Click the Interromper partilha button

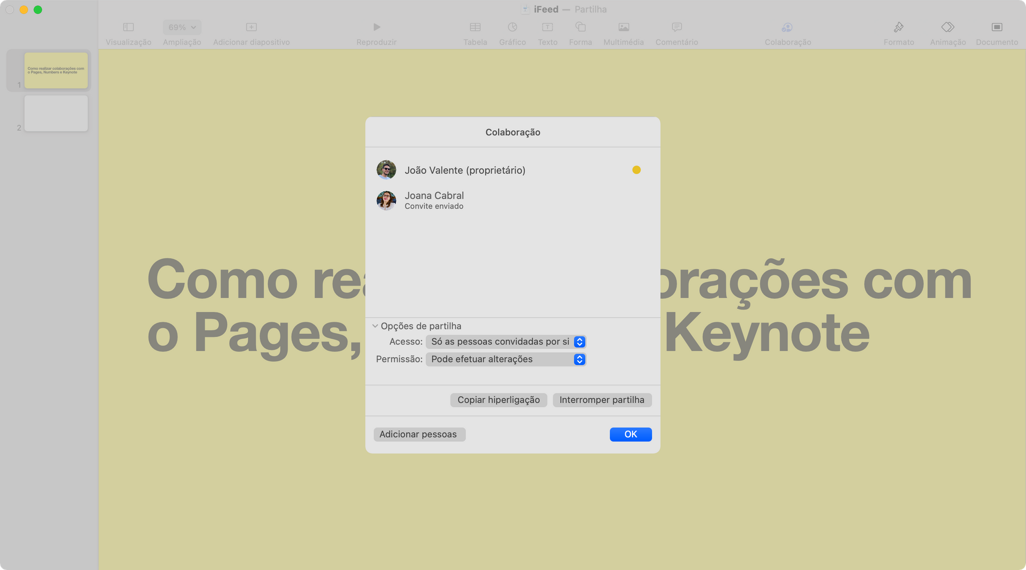pos(602,400)
